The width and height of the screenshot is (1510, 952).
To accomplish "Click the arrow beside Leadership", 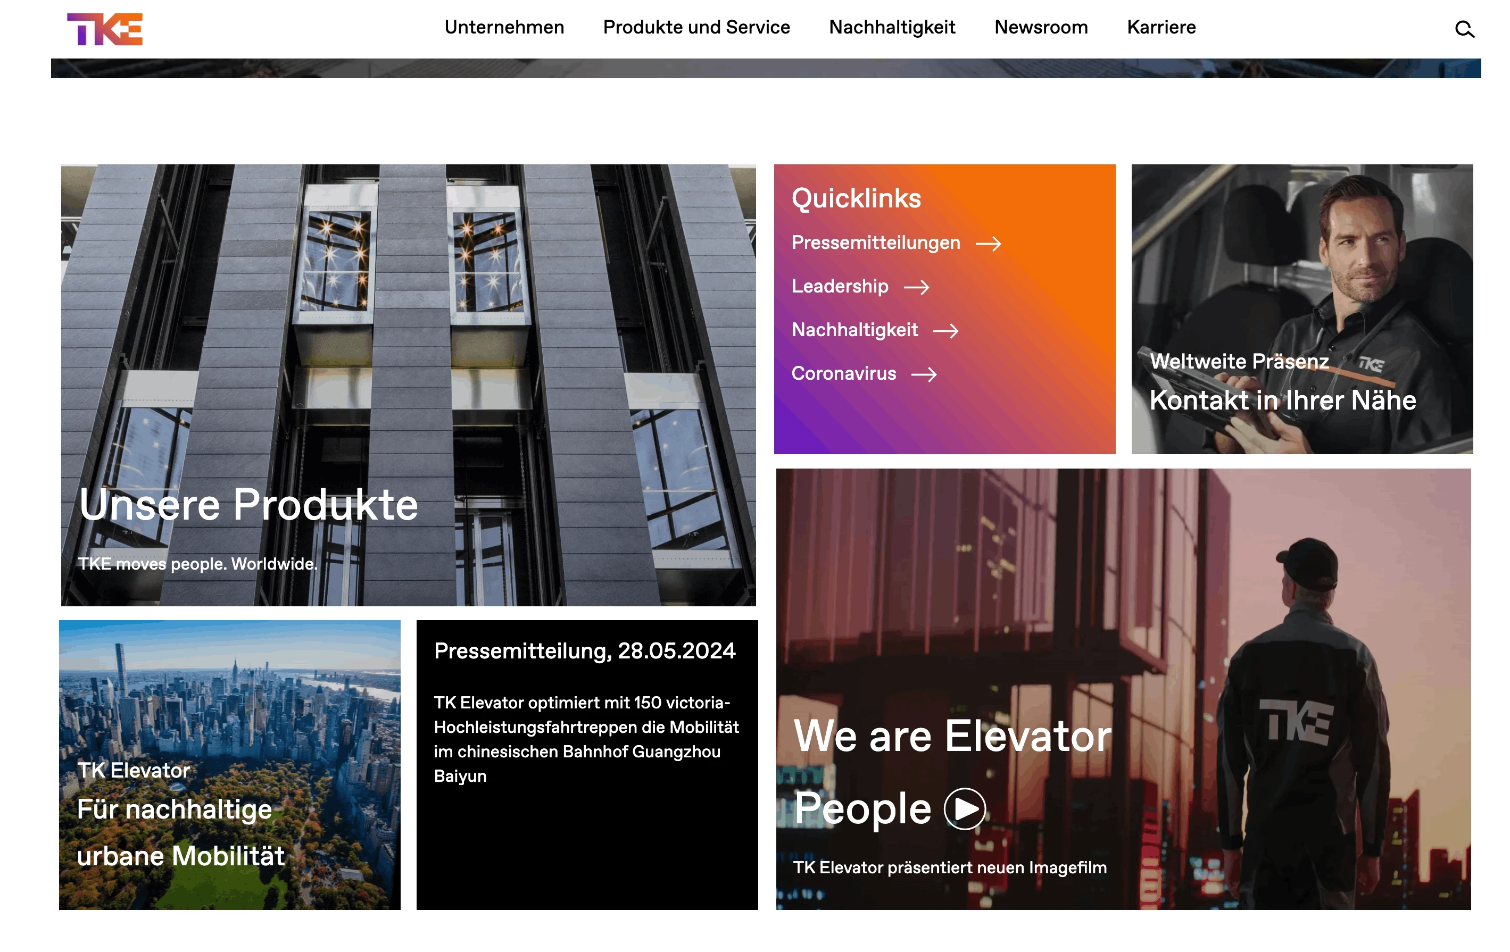I will (x=916, y=287).
